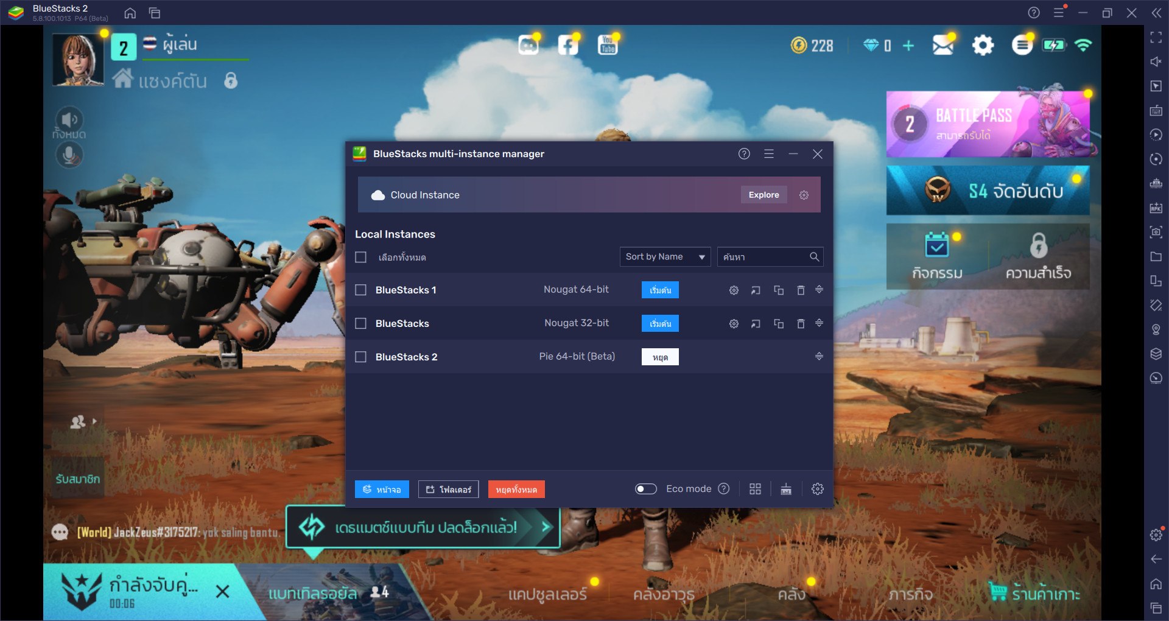Click blue new instance button at bottom
The image size is (1169, 621).
click(382, 489)
